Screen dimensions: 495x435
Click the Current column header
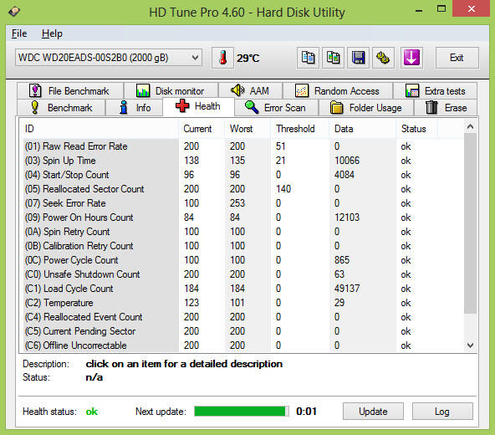coord(202,129)
